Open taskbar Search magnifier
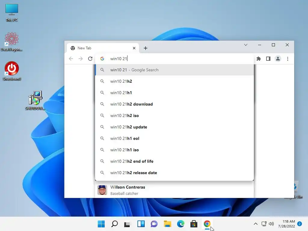308x231 pixels. pyautogui.click(x=115, y=224)
